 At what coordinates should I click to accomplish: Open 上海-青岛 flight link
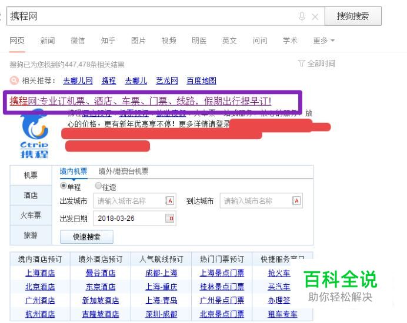coord(162,301)
